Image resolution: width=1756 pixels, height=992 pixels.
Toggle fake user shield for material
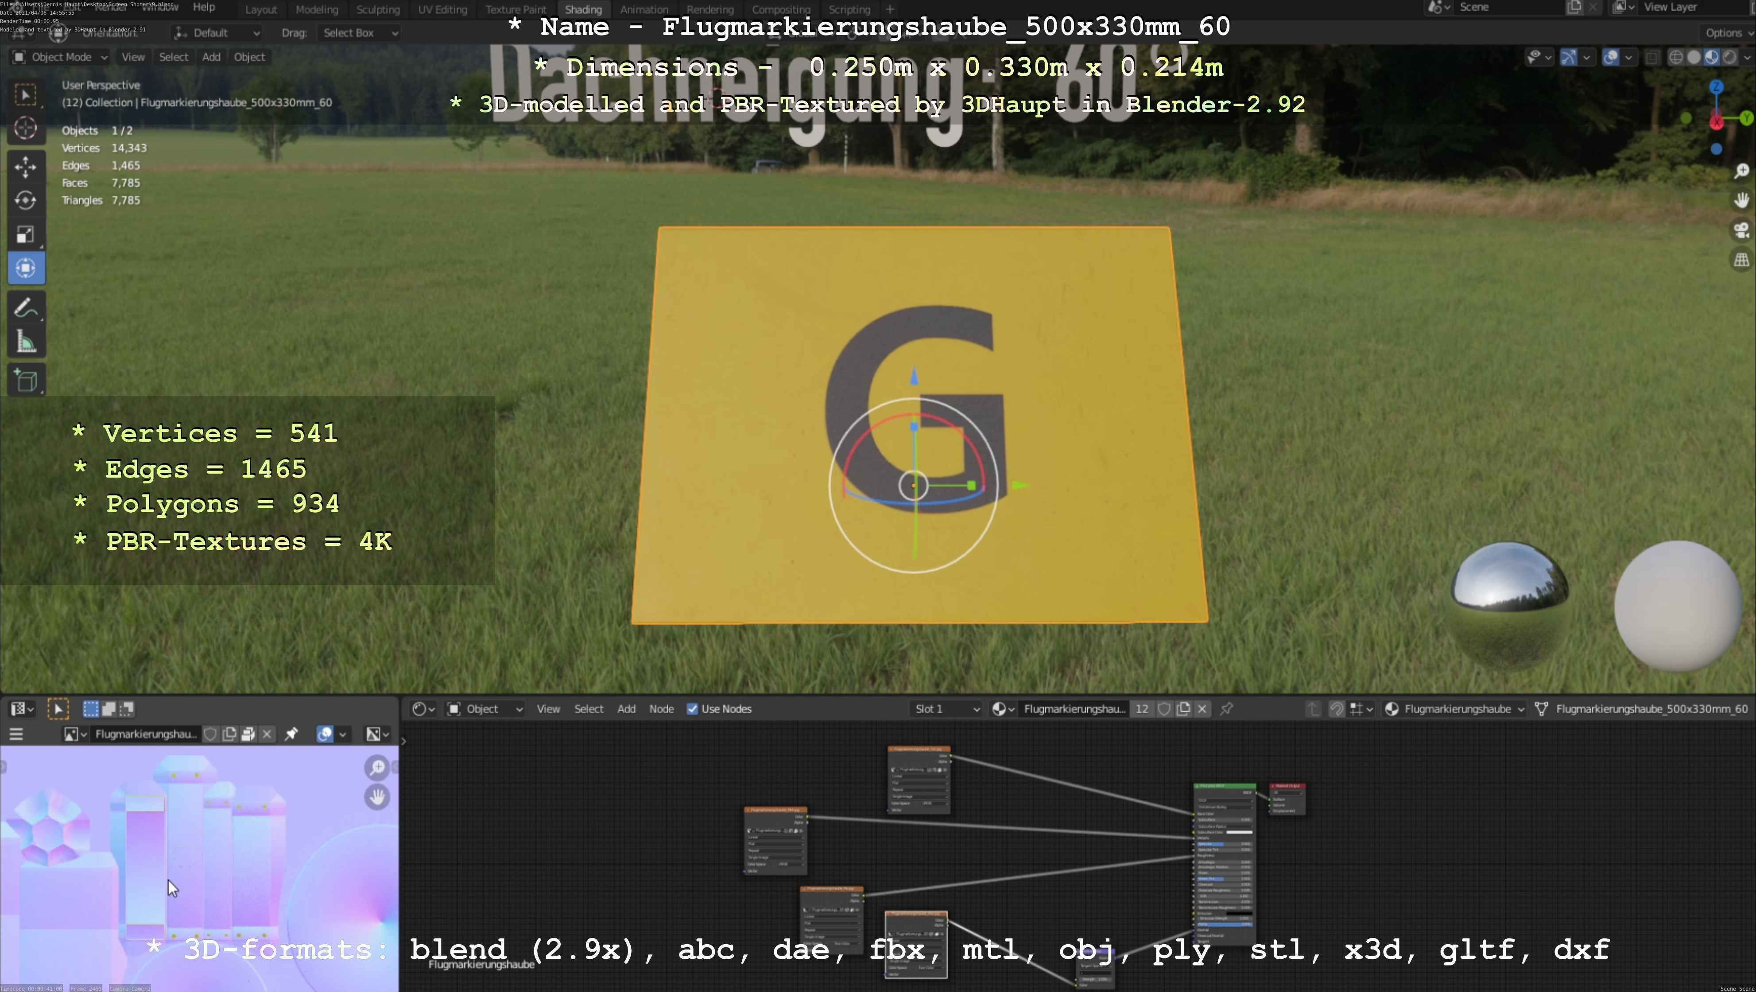point(1164,709)
